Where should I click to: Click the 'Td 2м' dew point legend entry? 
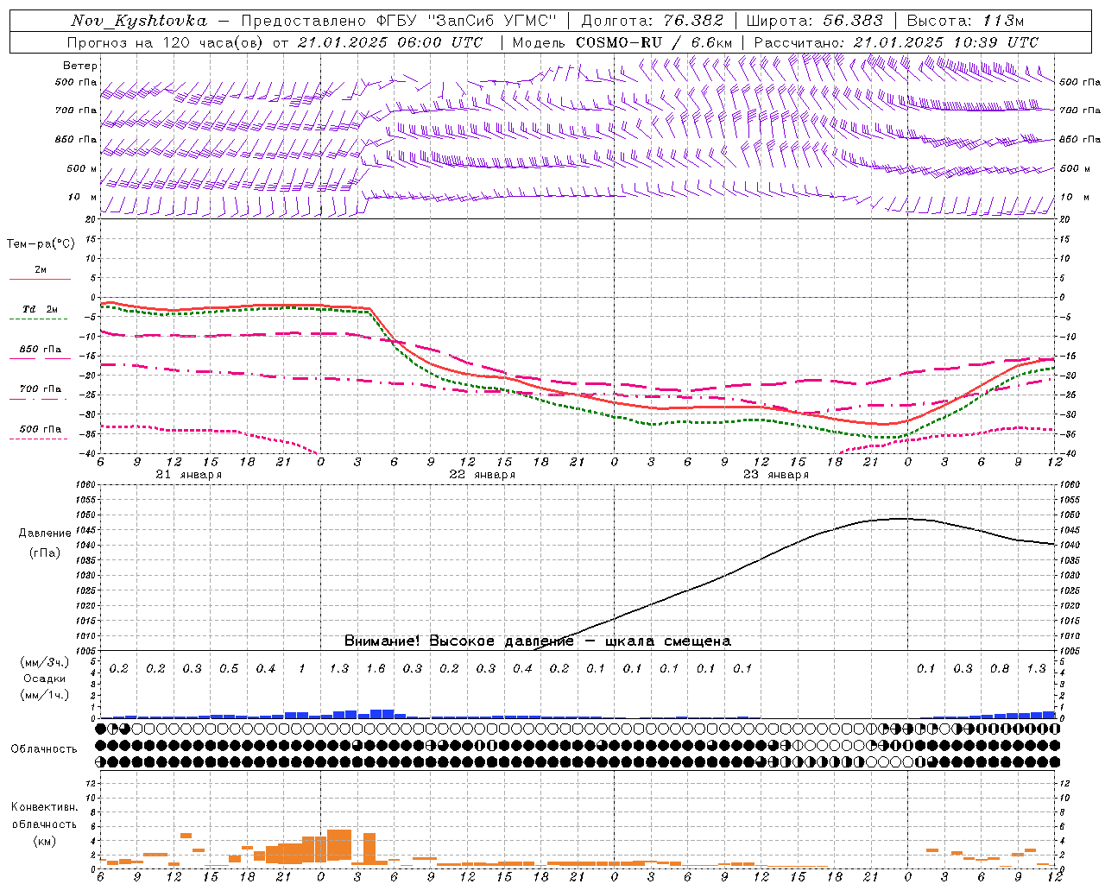[x=41, y=309]
